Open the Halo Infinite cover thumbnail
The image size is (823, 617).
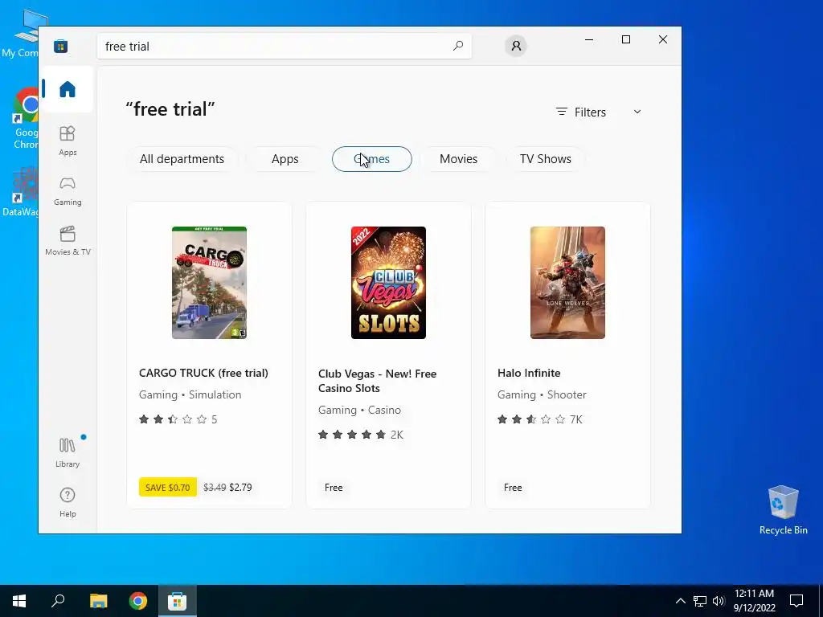tap(567, 283)
